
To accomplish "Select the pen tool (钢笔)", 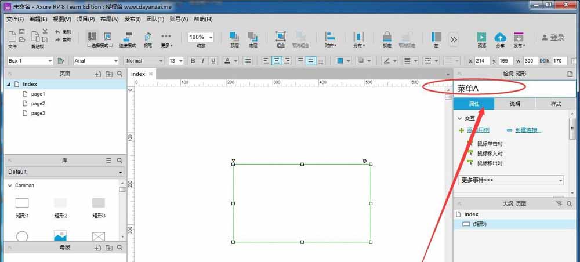I will click(x=147, y=37).
